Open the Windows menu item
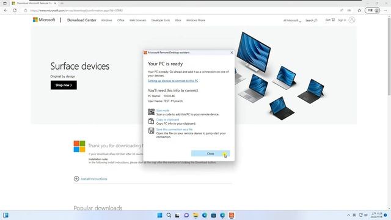 point(106,20)
